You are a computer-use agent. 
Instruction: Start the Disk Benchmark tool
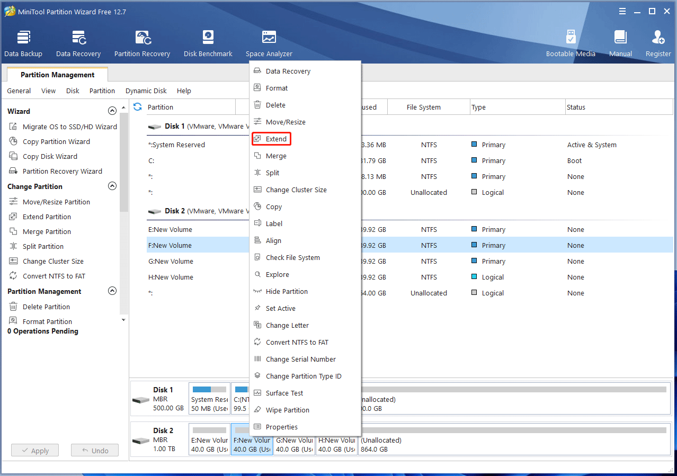point(208,43)
